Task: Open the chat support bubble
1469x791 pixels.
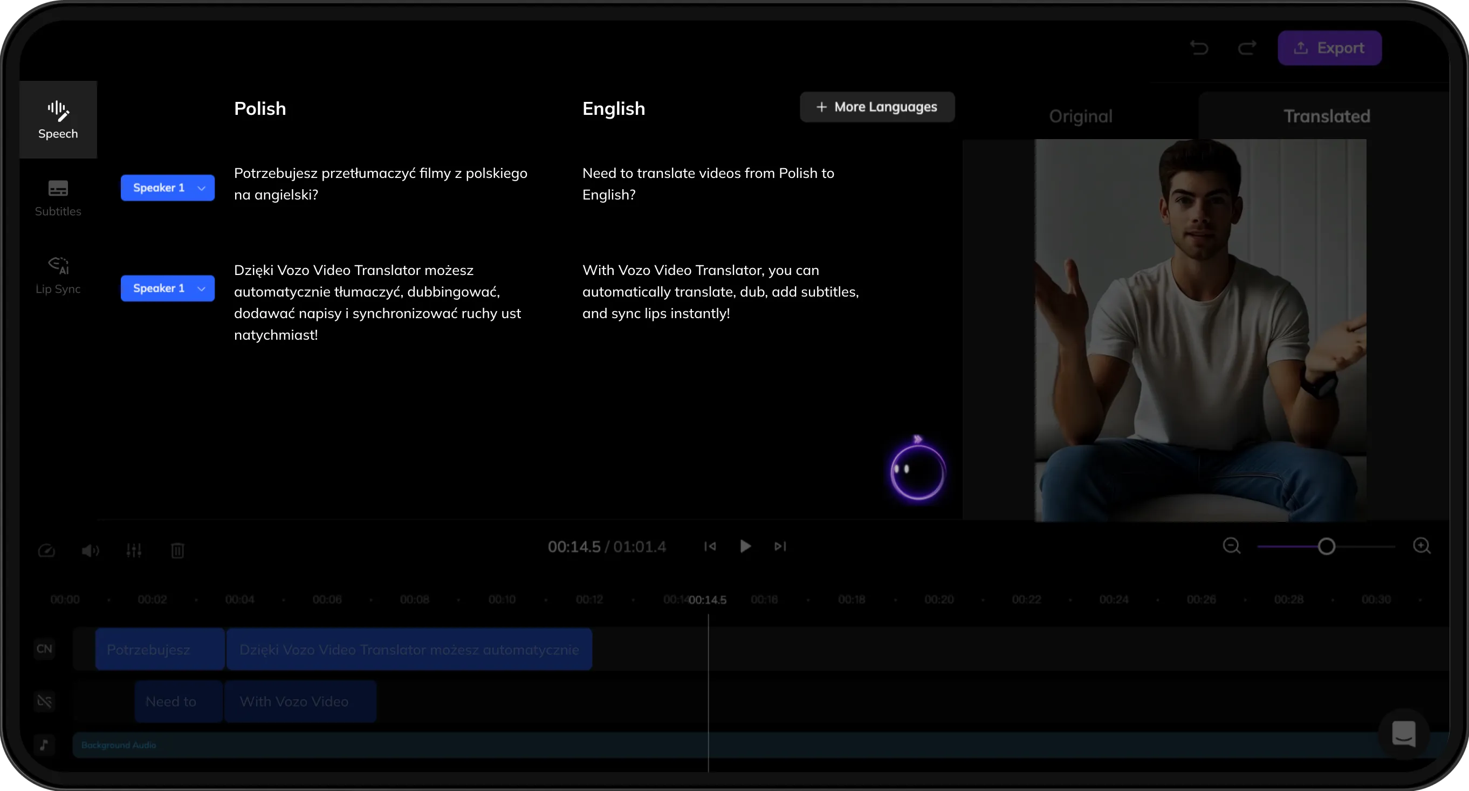Action: tap(1403, 734)
